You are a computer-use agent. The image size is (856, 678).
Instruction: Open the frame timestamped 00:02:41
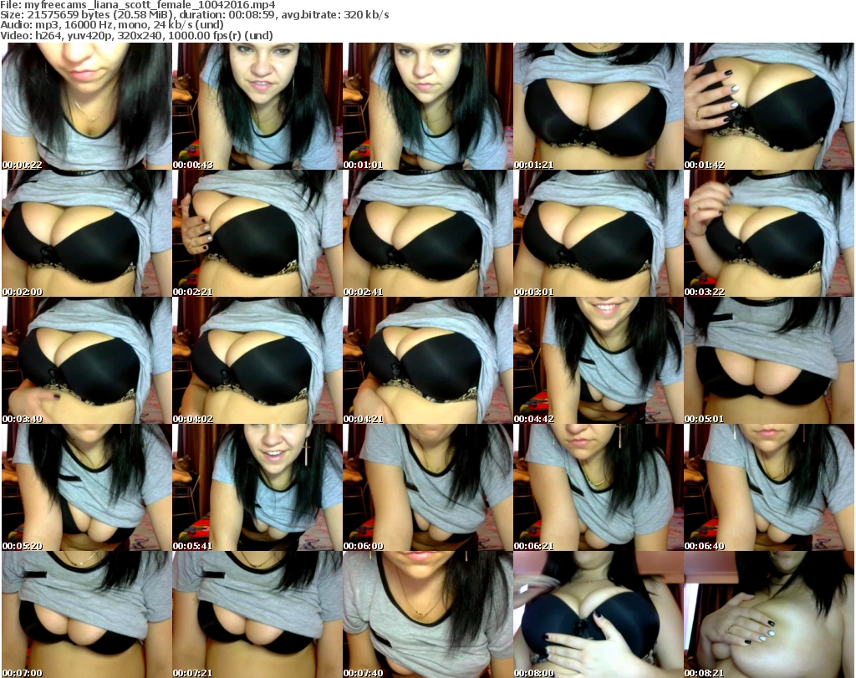point(428,233)
